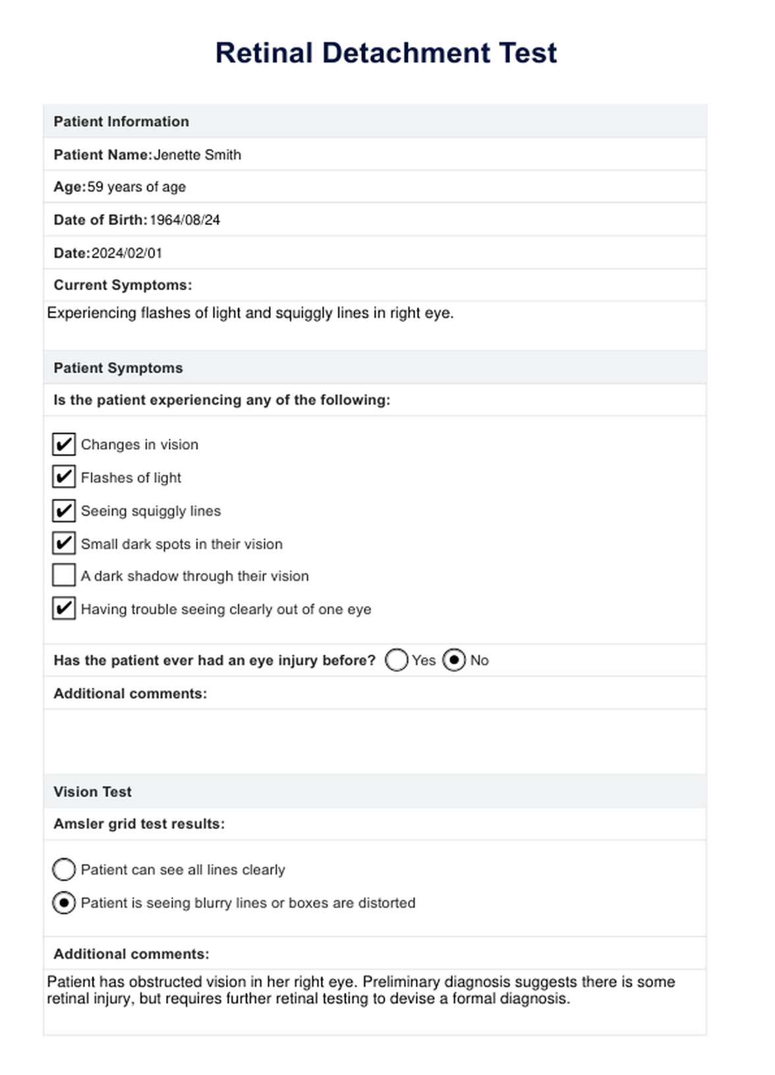Click the Age field value

coord(136,187)
